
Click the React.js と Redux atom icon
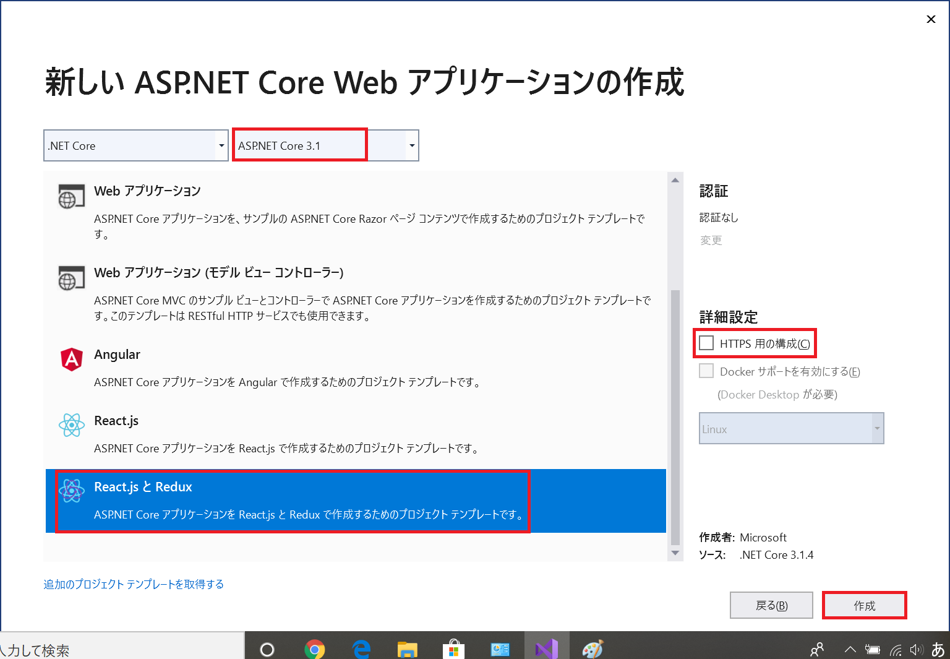(x=72, y=491)
